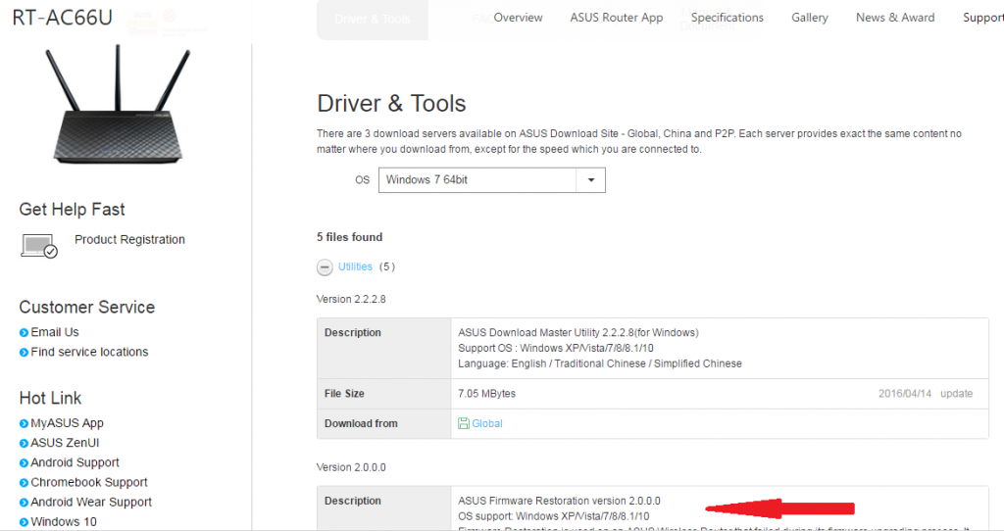Screen dimensions: 1004x531
Task: Open the Chromebook Support link
Action: [89, 483]
